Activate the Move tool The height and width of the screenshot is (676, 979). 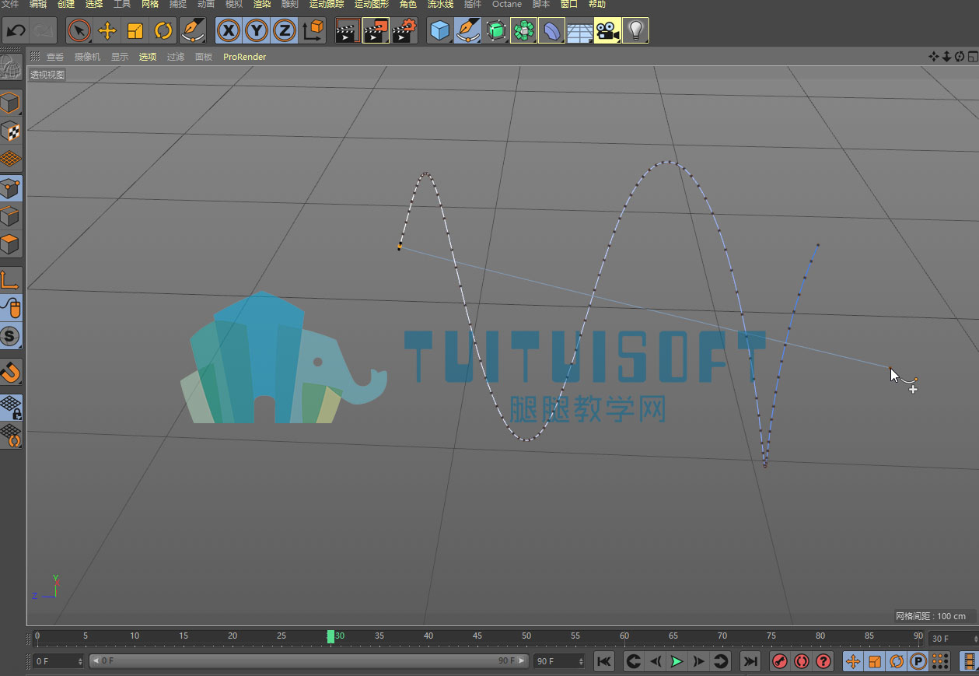pos(107,31)
